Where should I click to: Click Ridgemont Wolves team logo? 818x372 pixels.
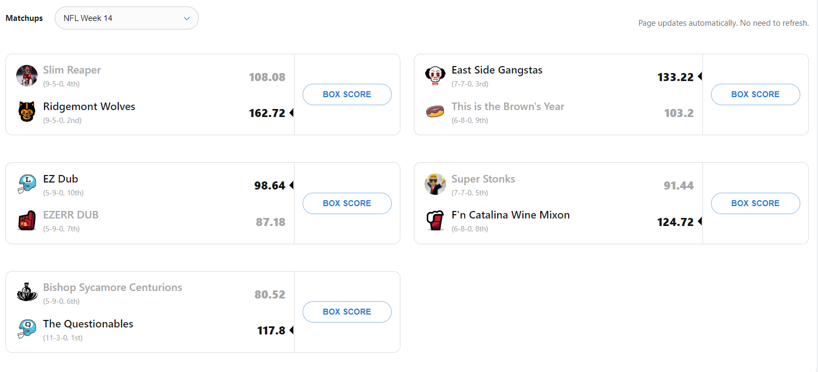[x=26, y=112]
